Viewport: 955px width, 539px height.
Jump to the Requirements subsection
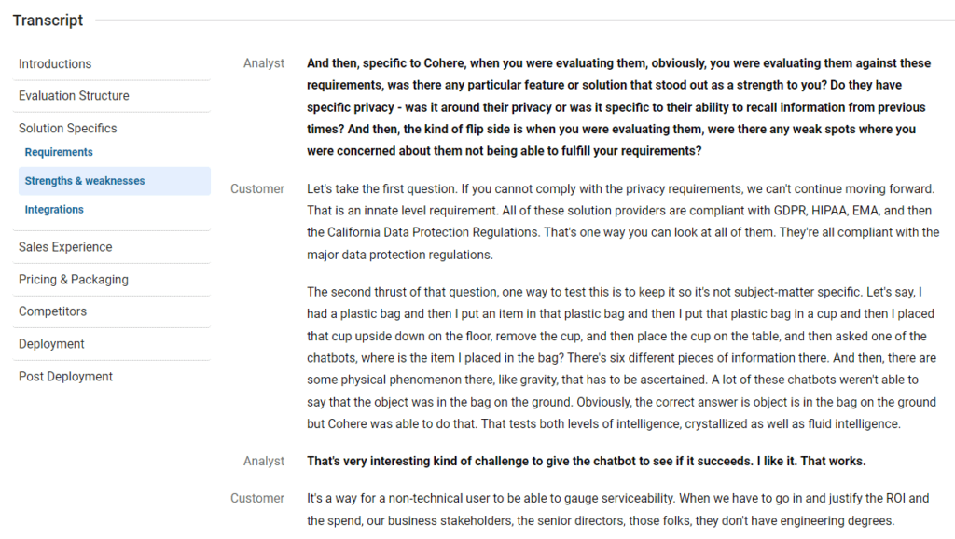pyautogui.click(x=59, y=152)
